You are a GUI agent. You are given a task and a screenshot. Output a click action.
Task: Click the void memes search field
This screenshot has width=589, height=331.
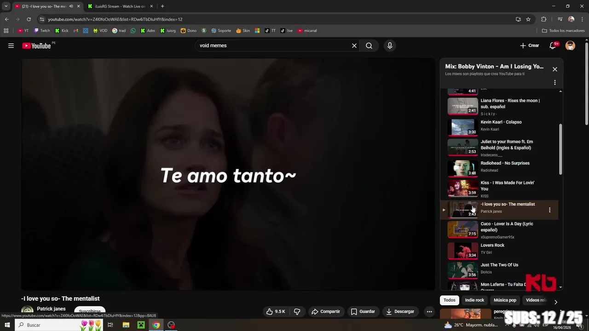[x=273, y=46]
